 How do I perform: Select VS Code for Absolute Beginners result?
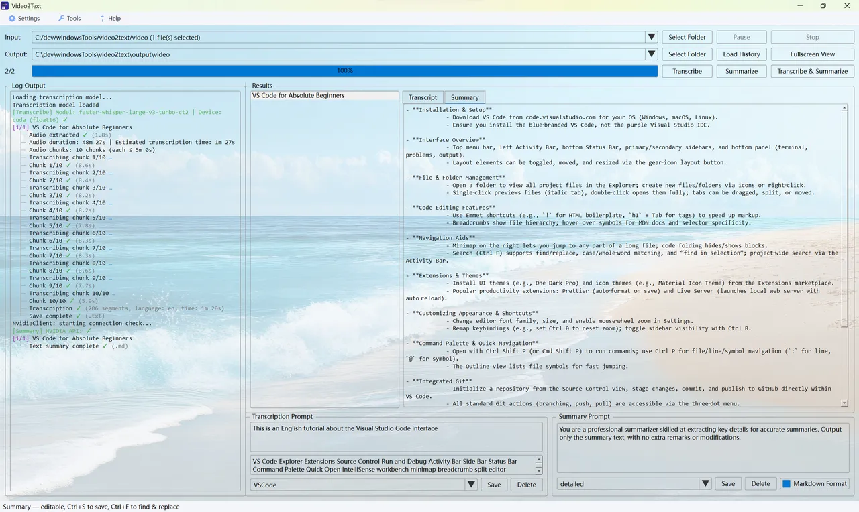click(325, 96)
